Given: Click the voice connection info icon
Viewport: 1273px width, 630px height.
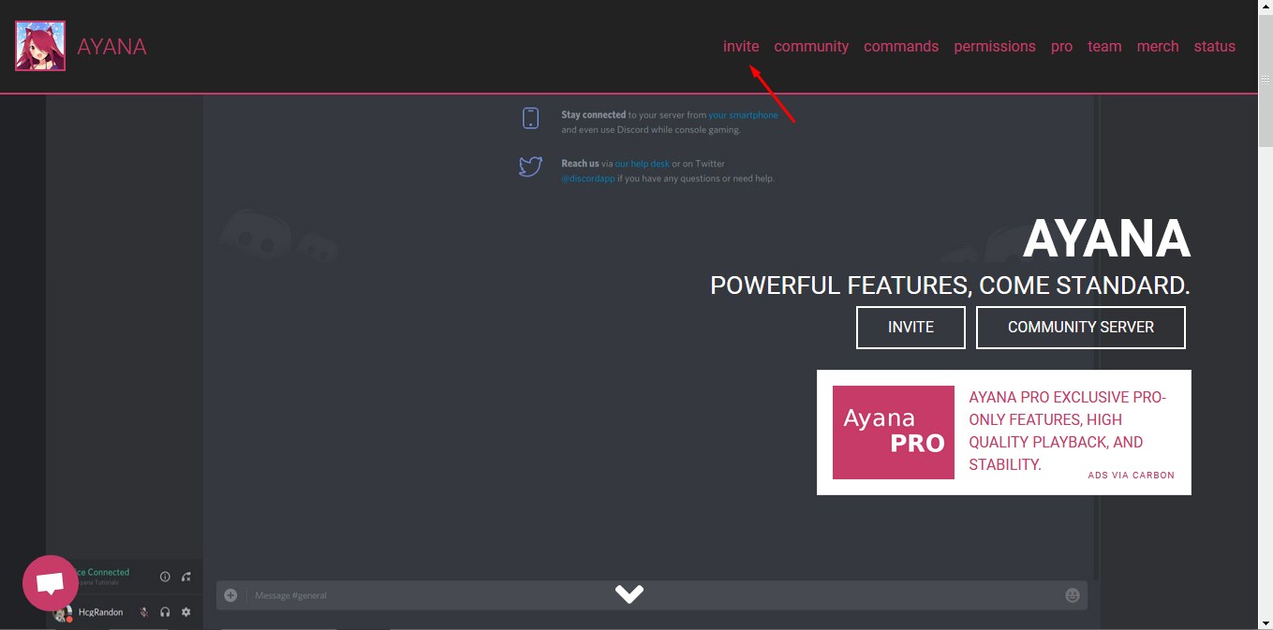Looking at the screenshot, I should pos(165,577).
